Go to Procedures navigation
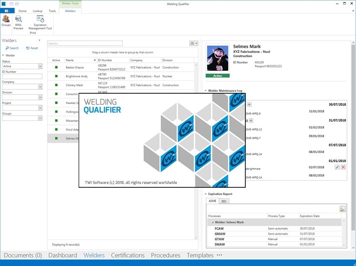The image size is (356, 266). (165, 255)
